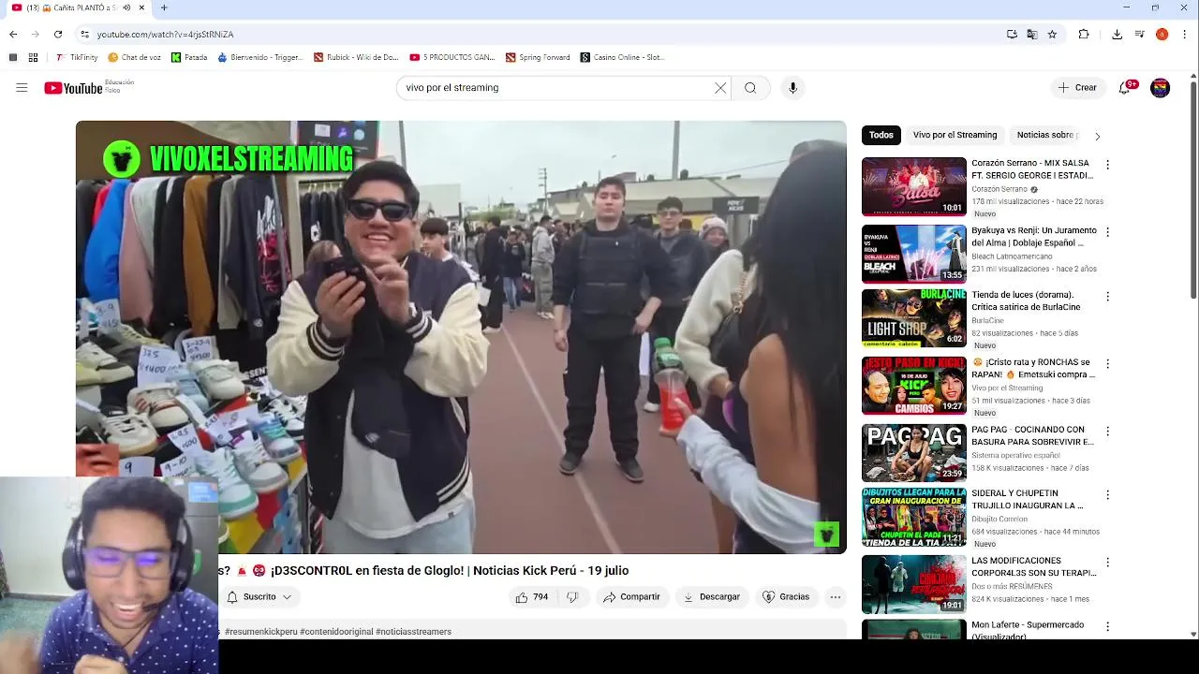1199x674 pixels.
Task: Open more actions ellipsis below video
Action: coord(836,597)
